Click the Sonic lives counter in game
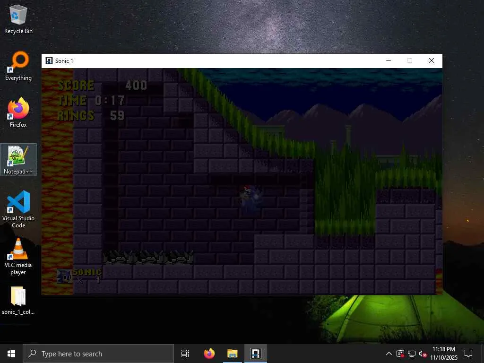Viewport: 484px width, 363px height. click(x=79, y=276)
